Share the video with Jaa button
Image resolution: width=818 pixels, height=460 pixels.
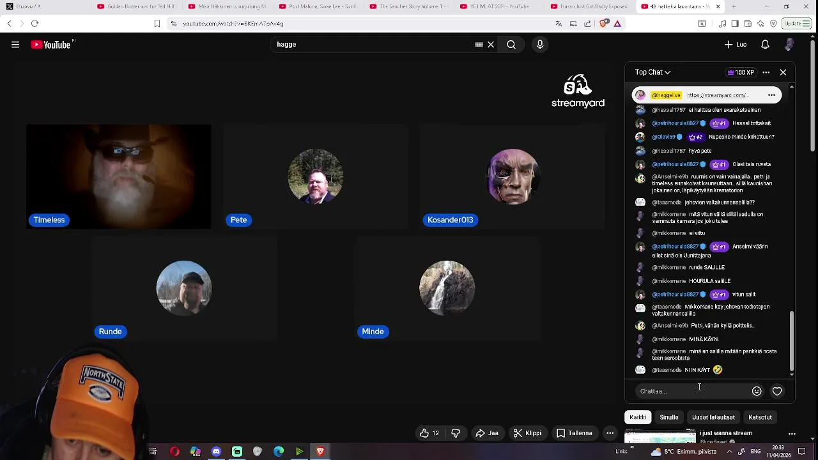(x=487, y=433)
